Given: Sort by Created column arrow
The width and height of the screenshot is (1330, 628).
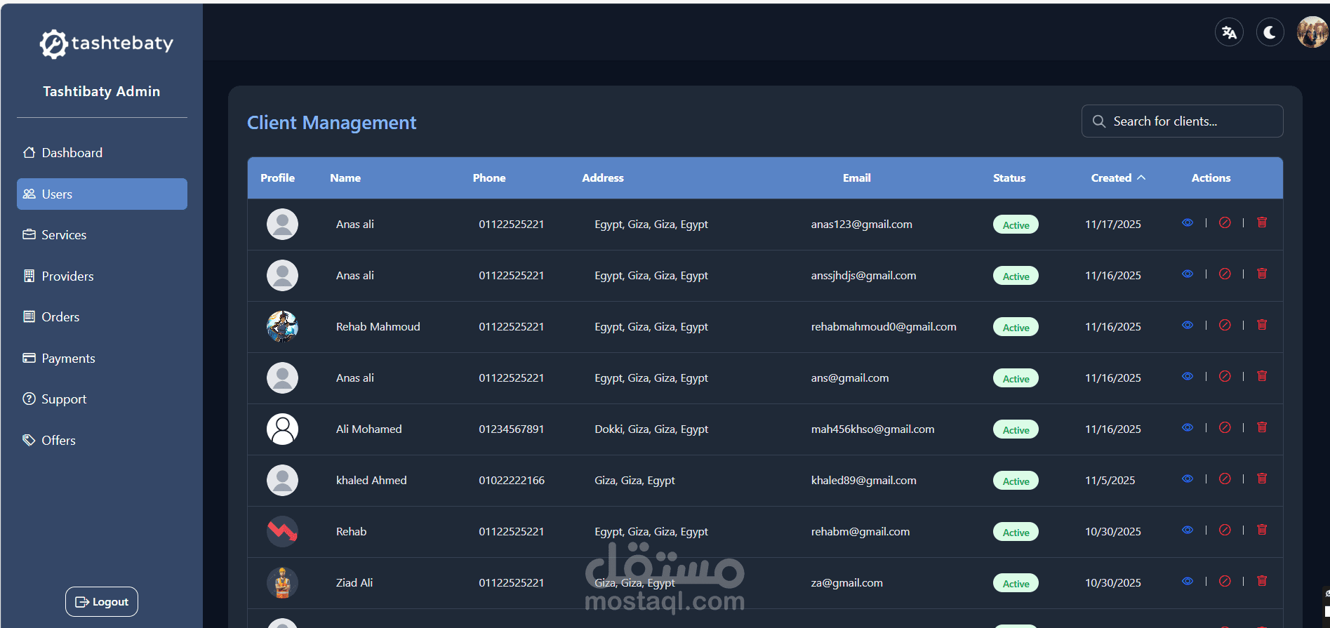Looking at the screenshot, I should (x=1141, y=178).
